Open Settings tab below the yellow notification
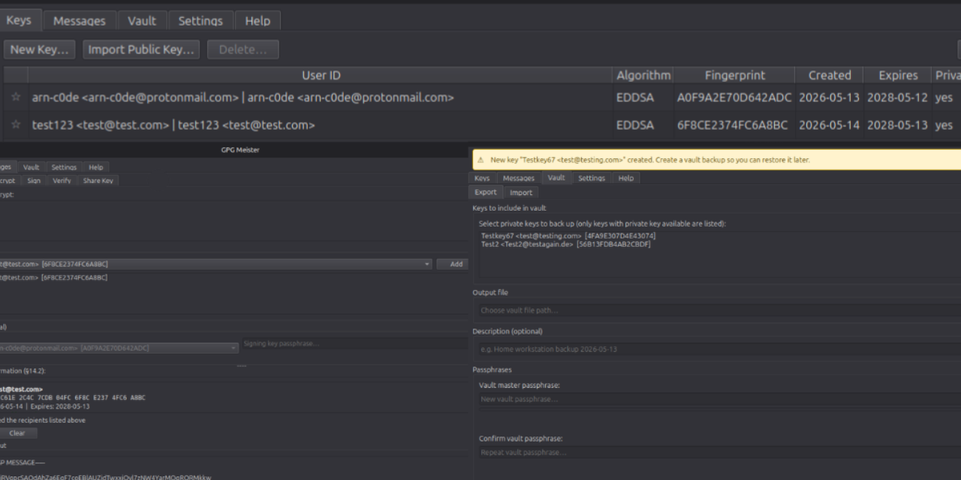The height and width of the screenshot is (480, 961). pyautogui.click(x=592, y=178)
